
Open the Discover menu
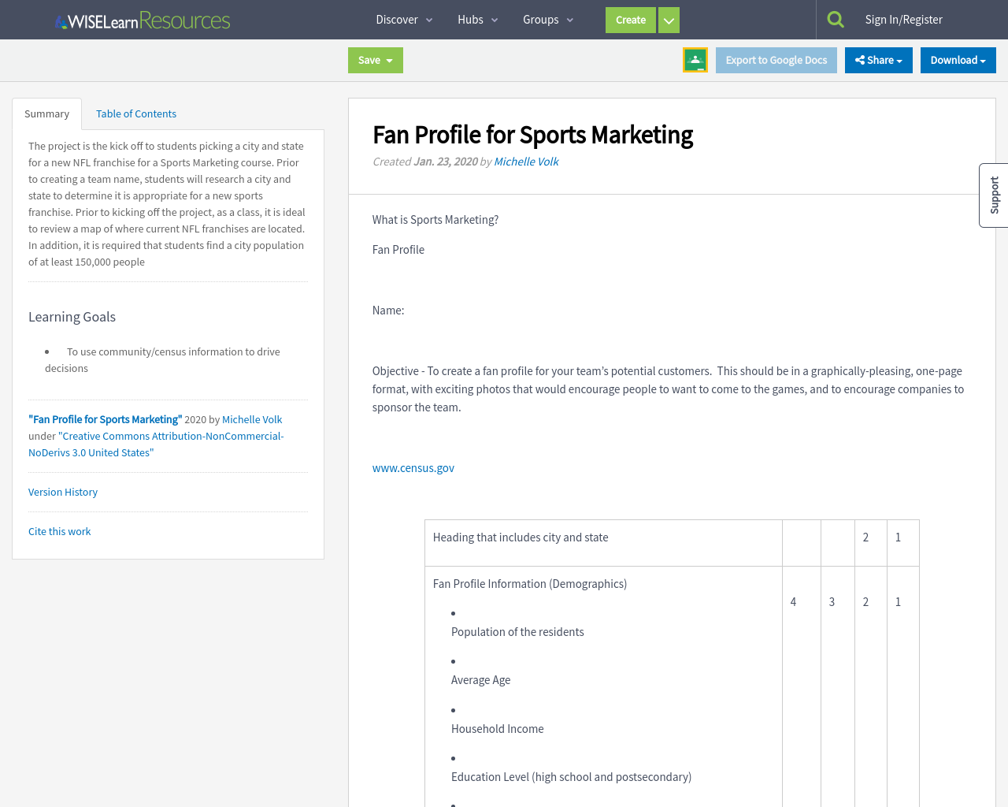pos(397,19)
